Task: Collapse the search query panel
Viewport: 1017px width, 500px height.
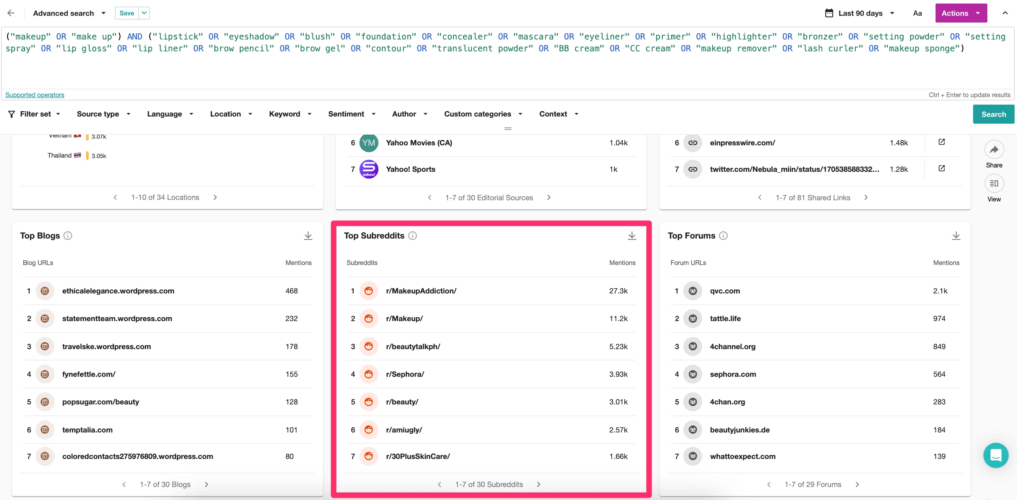Action: click(1005, 13)
